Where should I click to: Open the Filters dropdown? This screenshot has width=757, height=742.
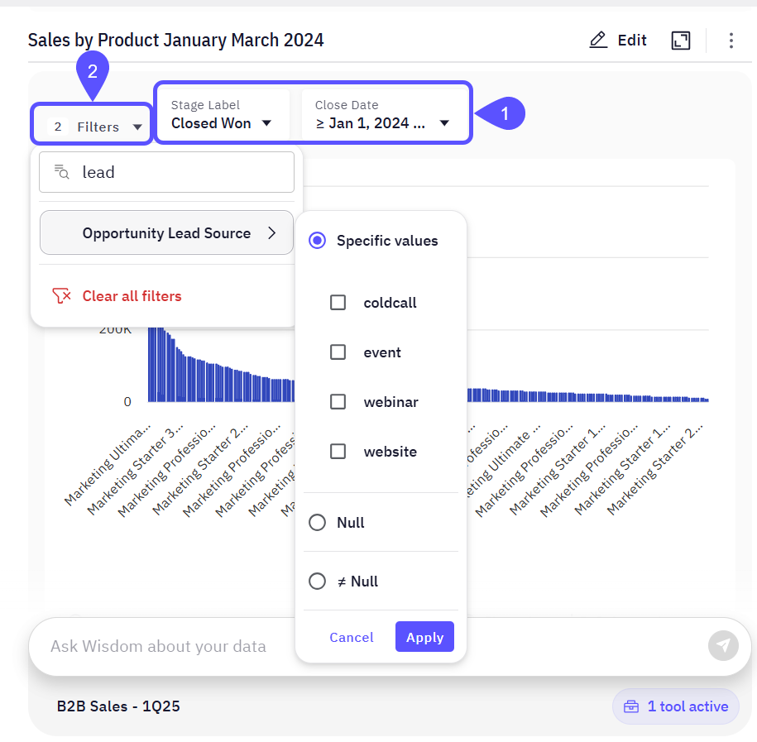click(92, 127)
